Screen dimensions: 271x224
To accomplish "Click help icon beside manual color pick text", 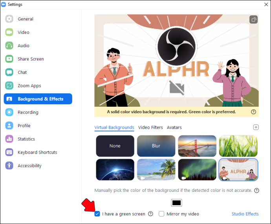I will [x=256, y=190].
